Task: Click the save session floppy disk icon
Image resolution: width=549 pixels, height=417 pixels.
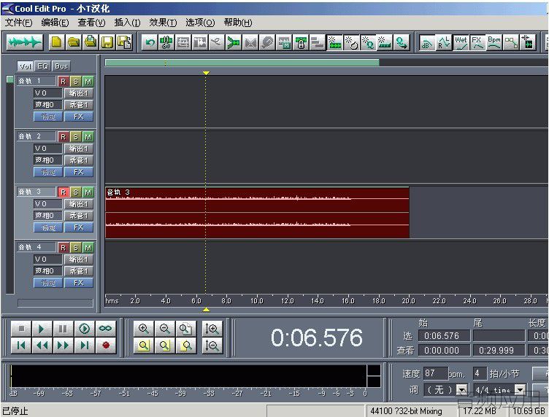Action: (107, 42)
